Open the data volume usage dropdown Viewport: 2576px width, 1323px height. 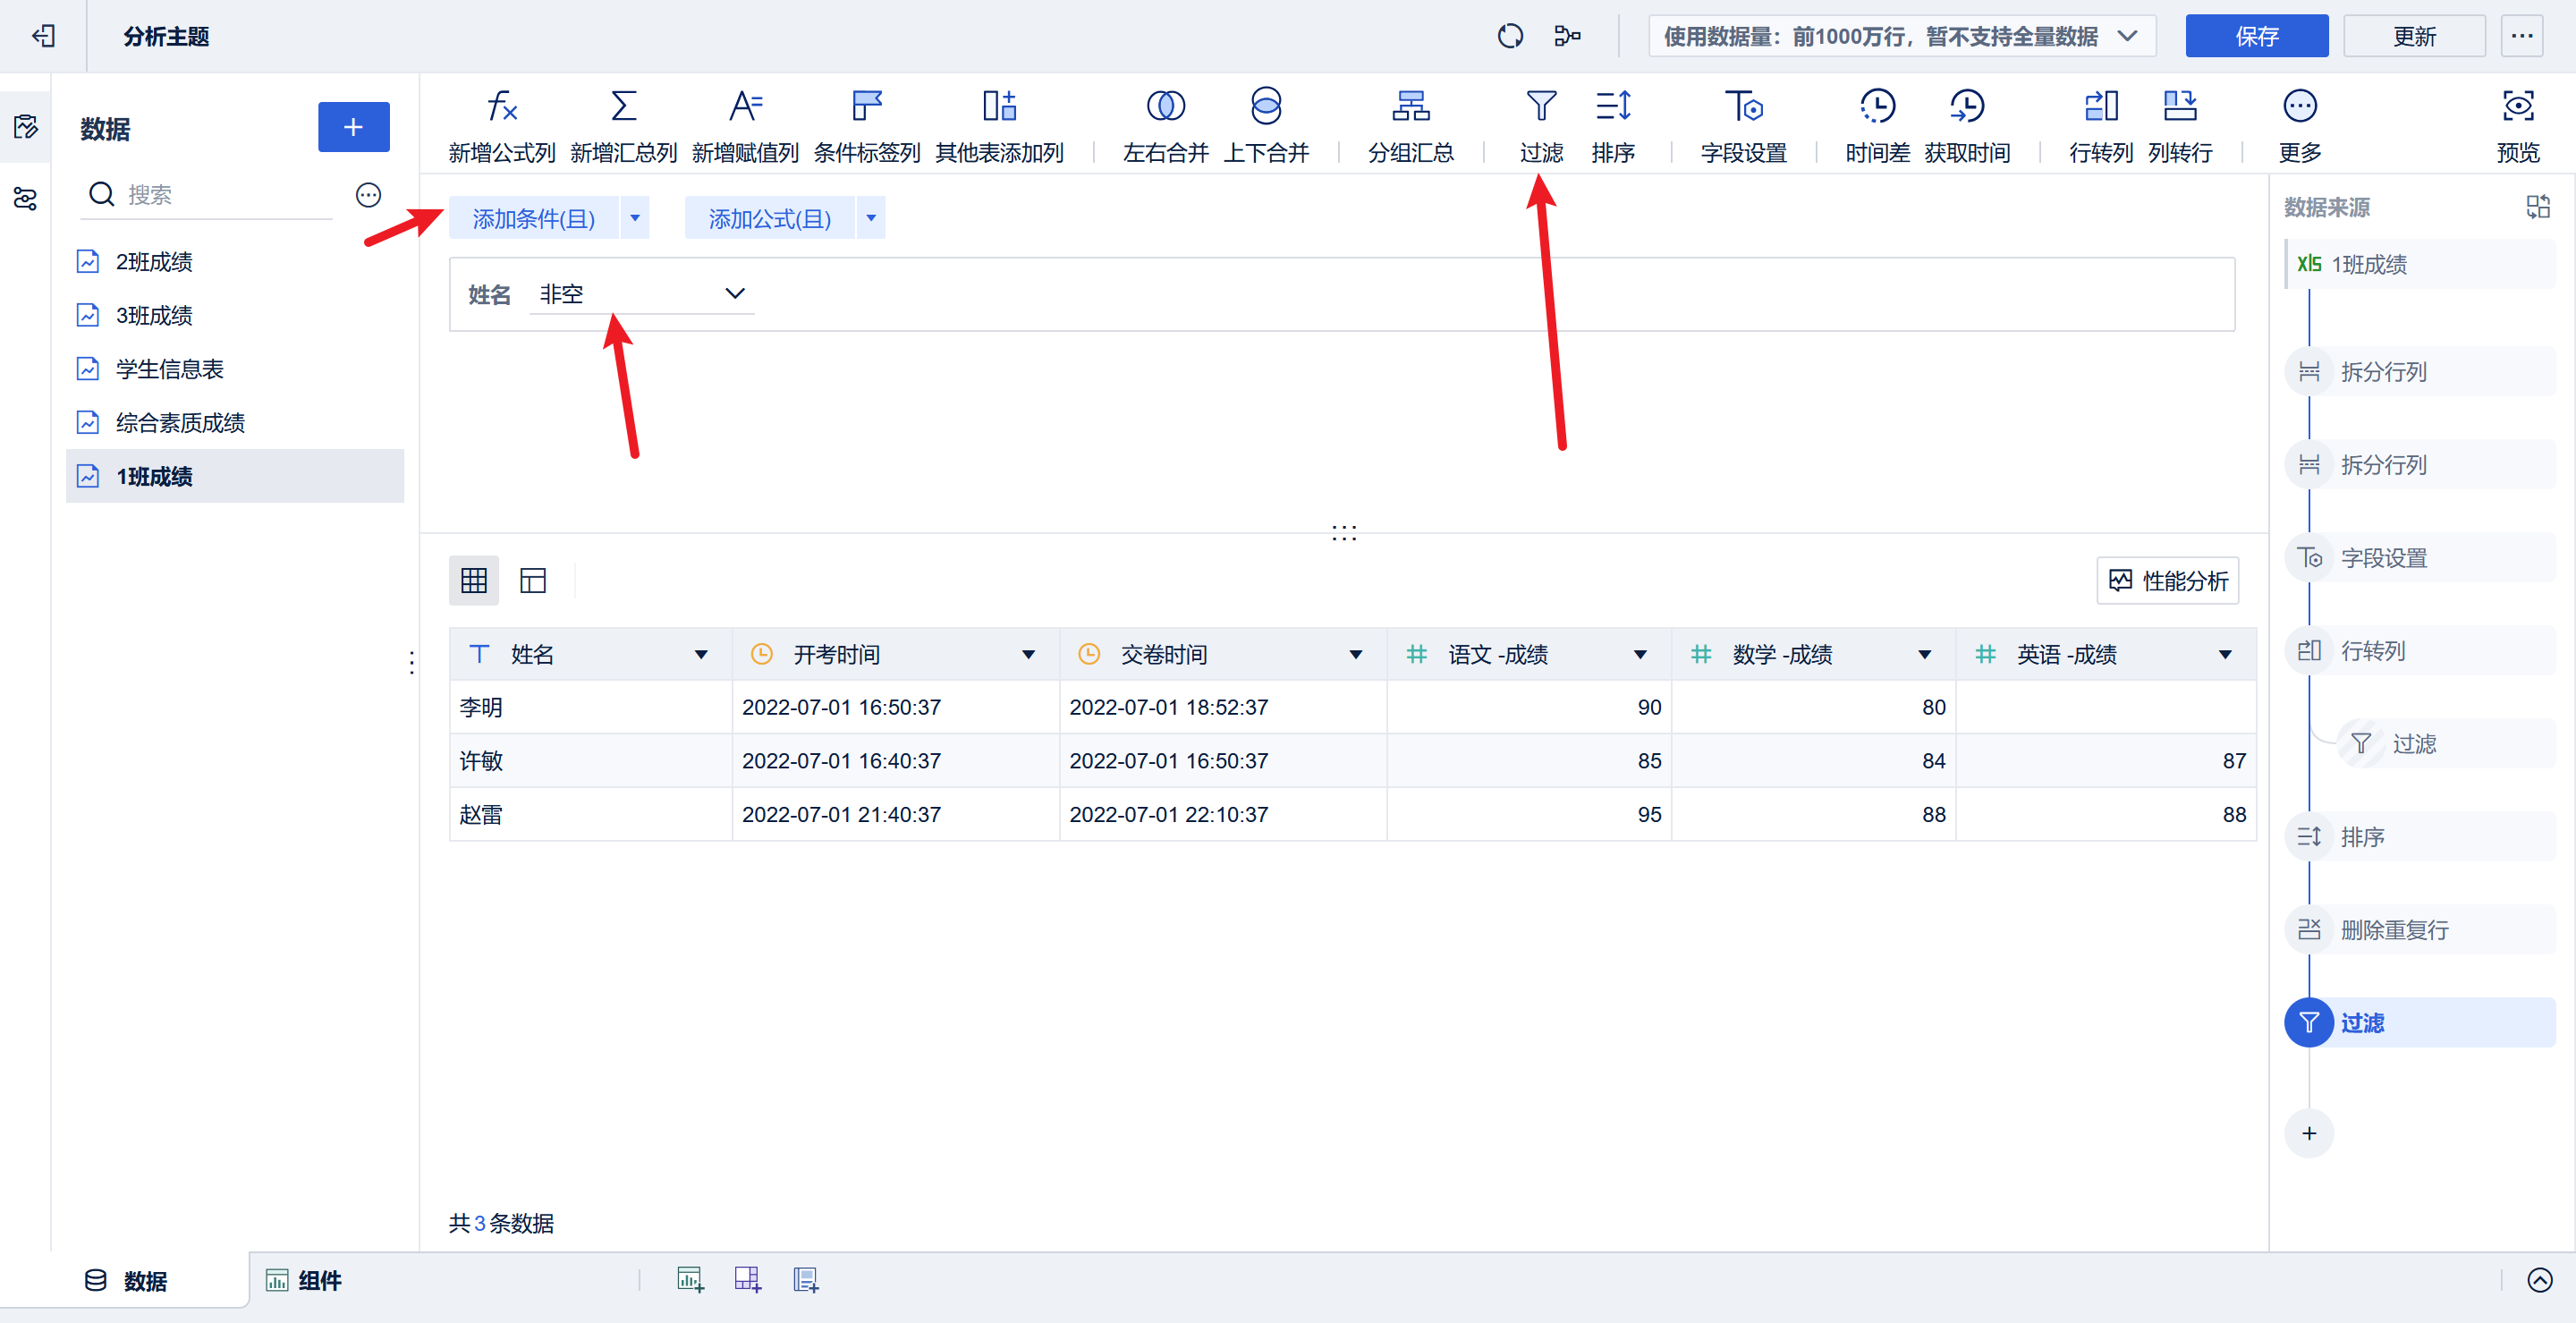(2127, 37)
